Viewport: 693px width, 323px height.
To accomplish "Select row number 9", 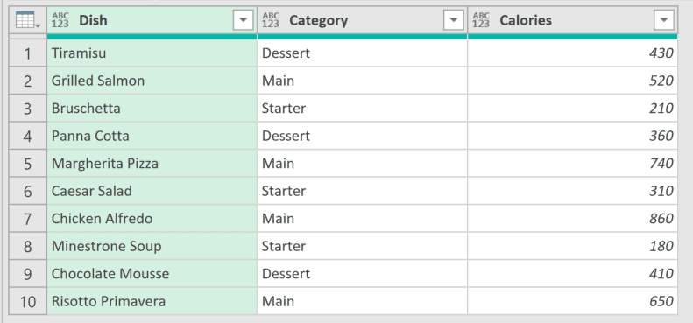I will 27,274.
